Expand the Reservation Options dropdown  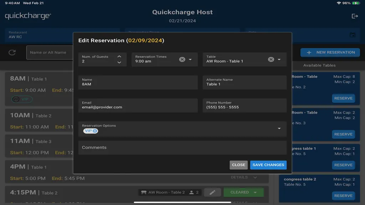pos(279,128)
